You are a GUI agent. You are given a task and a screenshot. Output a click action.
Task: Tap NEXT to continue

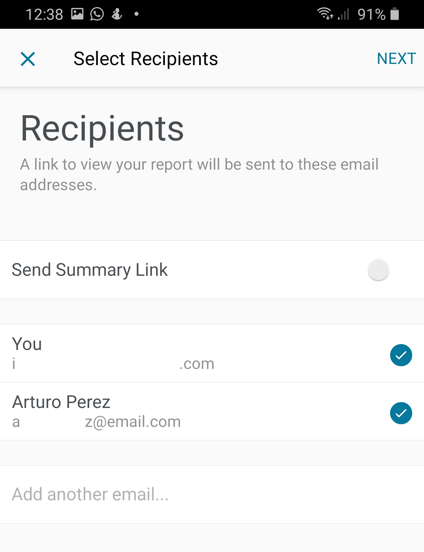coord(396,59)
